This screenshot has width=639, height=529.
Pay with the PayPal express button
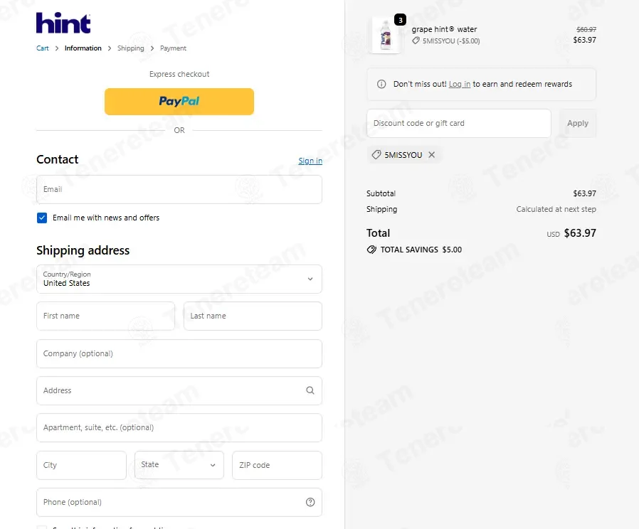pyautogui.click(x=179, y=102)
